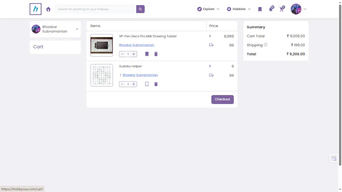Click the compass icon beside Explore
The height and width of the screenshot is (192, 342).
coord(199,9)
